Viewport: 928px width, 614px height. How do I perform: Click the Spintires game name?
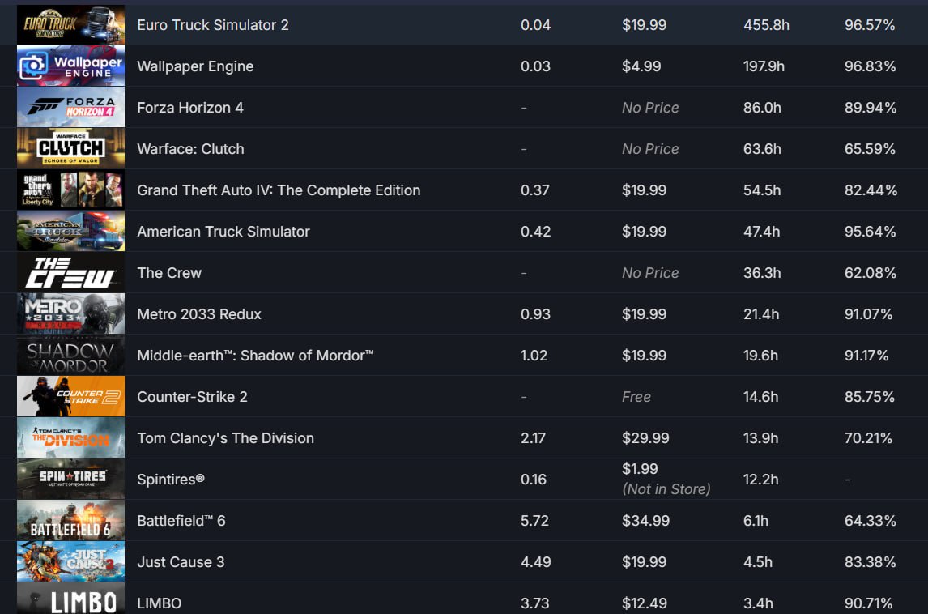[171, 480]
